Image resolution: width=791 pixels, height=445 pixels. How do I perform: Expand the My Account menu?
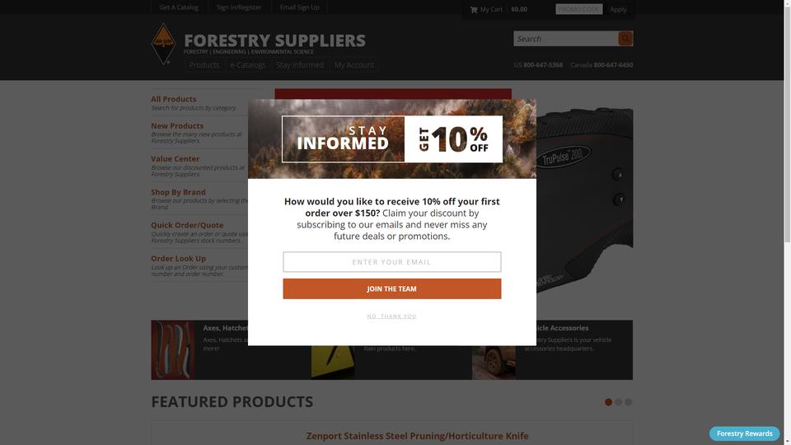(354, 65)
